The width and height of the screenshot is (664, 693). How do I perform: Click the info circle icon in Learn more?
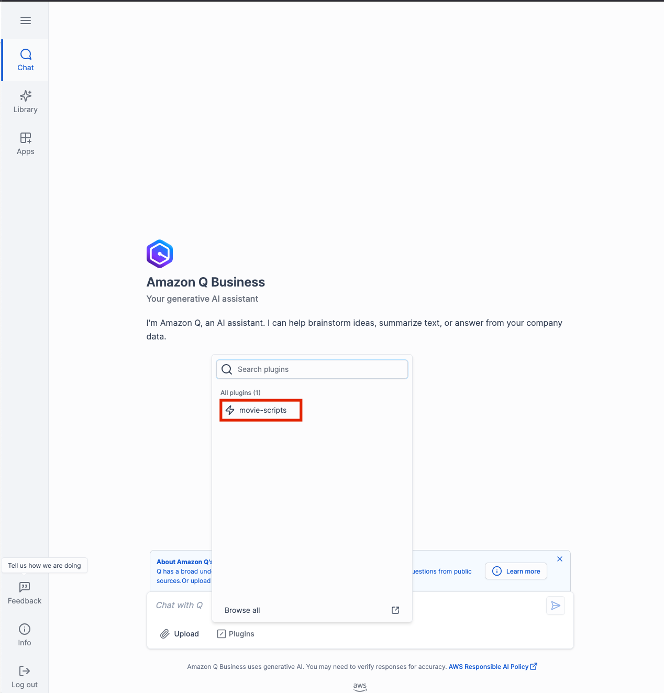click(497, 571)
